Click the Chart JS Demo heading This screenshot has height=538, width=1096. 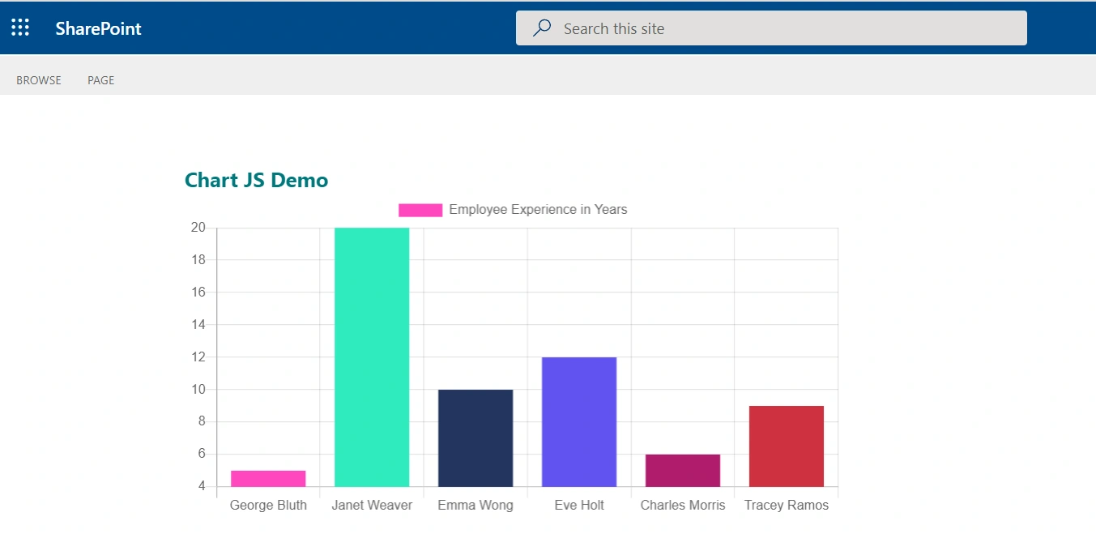coord(256,180)
